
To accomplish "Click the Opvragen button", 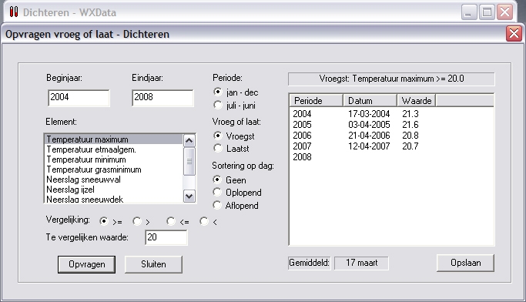I will 86,264.
